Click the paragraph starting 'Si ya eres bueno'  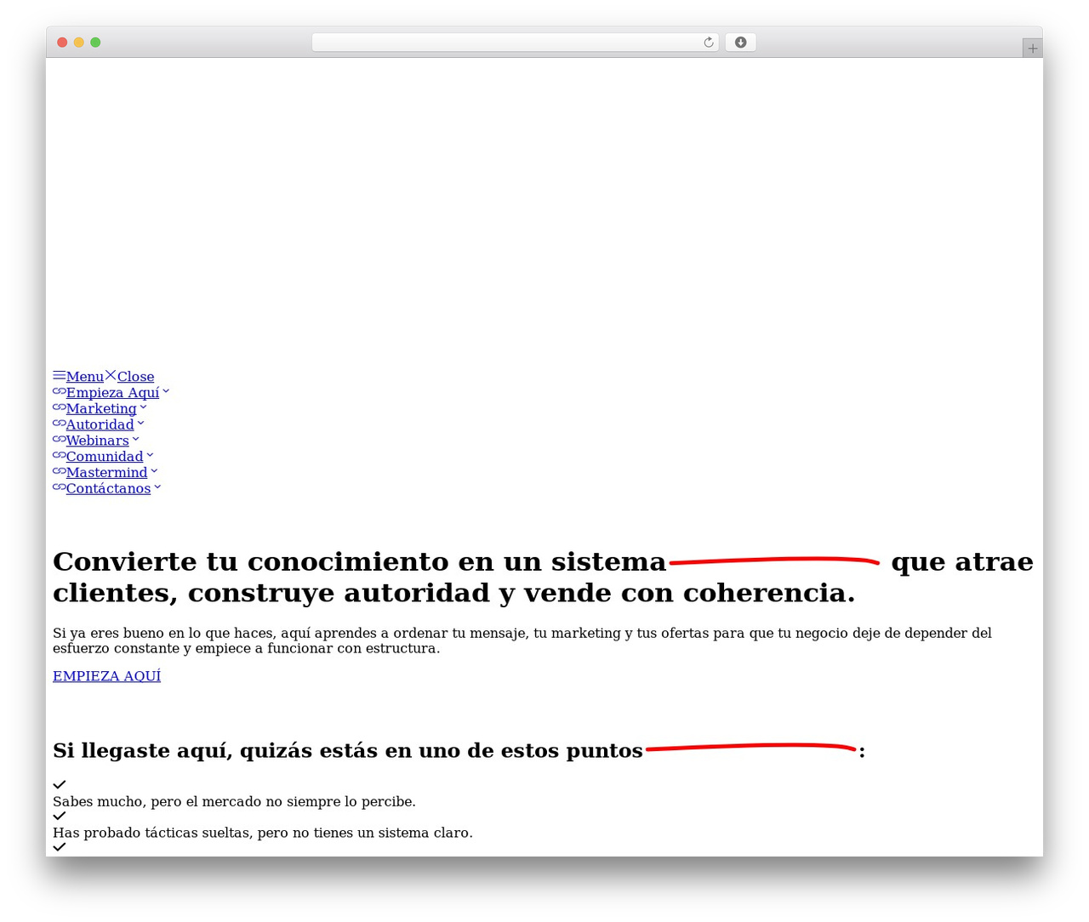click(x=522, y=640)
